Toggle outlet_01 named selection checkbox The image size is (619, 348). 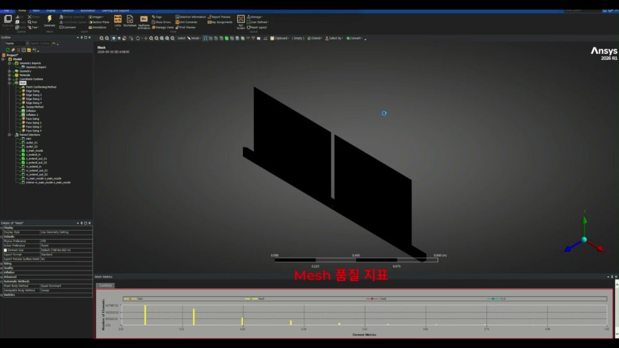[x=23, y=143]
